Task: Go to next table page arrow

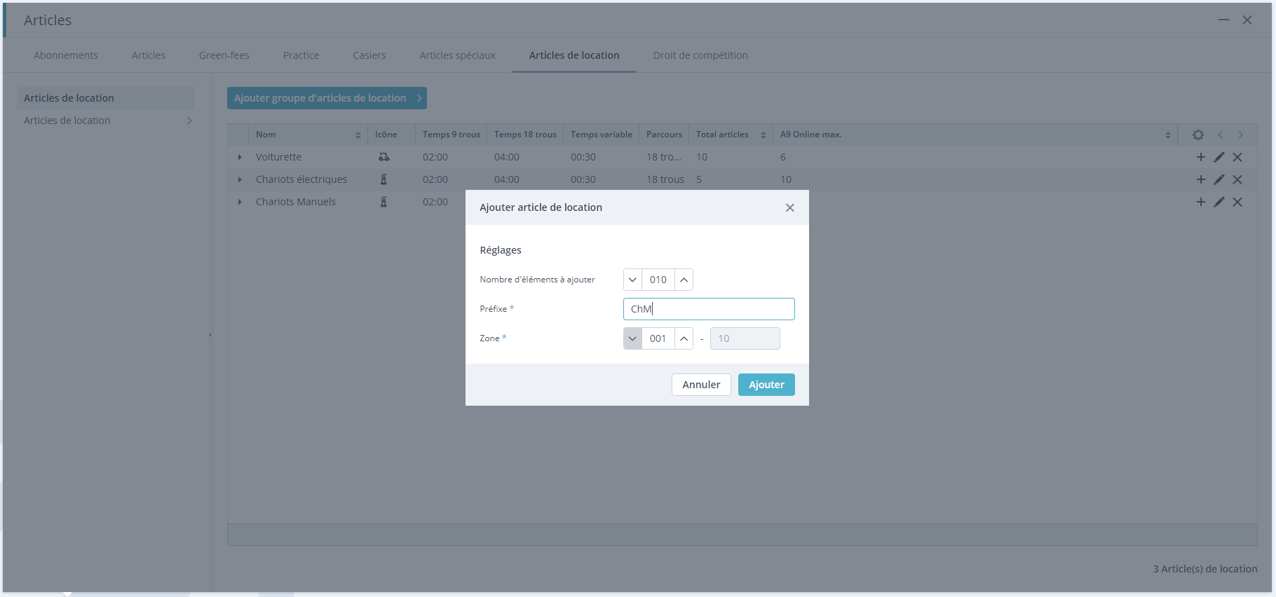Action: click(1240, 135)
